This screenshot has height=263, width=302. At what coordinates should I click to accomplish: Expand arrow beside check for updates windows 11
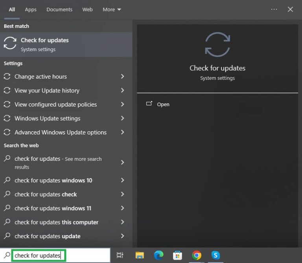[x=122, y=208]
